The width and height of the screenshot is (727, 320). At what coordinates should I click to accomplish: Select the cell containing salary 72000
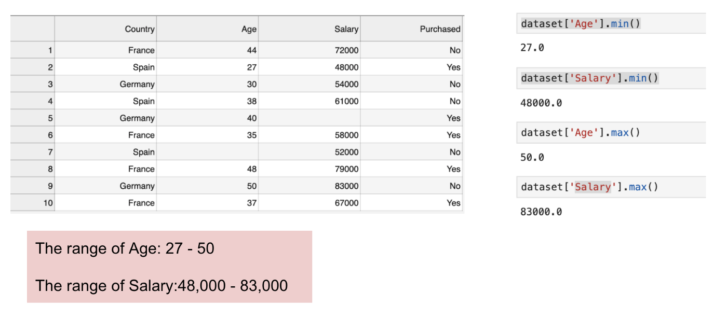346,50
